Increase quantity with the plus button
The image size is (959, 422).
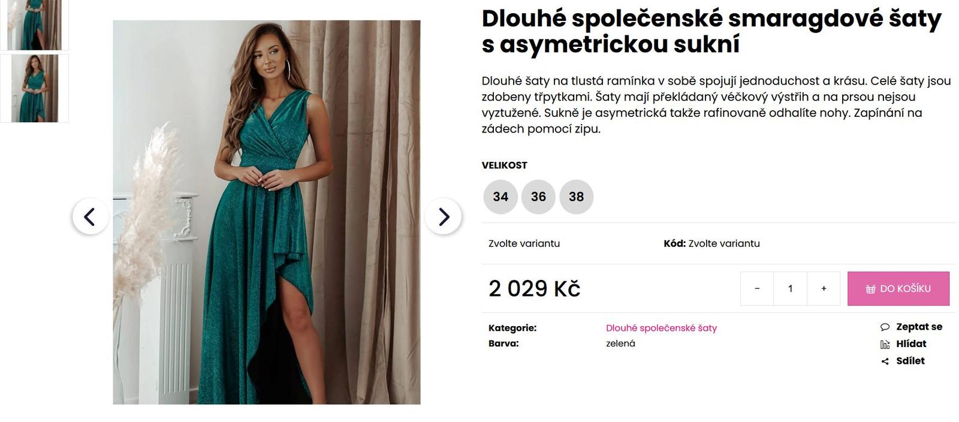pos(824,289)
